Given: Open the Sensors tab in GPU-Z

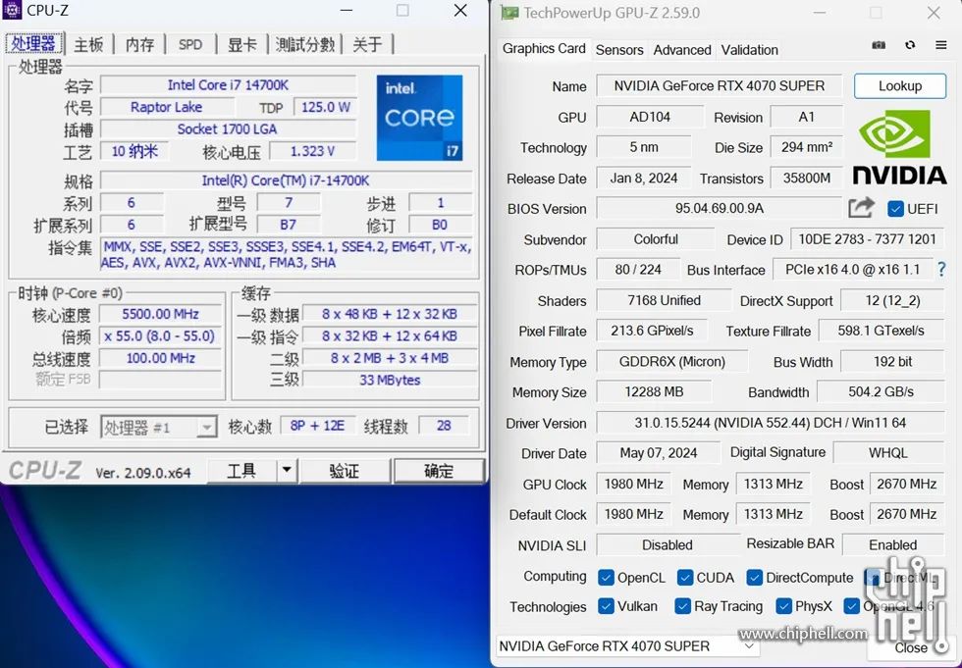Looking at the screenshot, I should [619, 50].
